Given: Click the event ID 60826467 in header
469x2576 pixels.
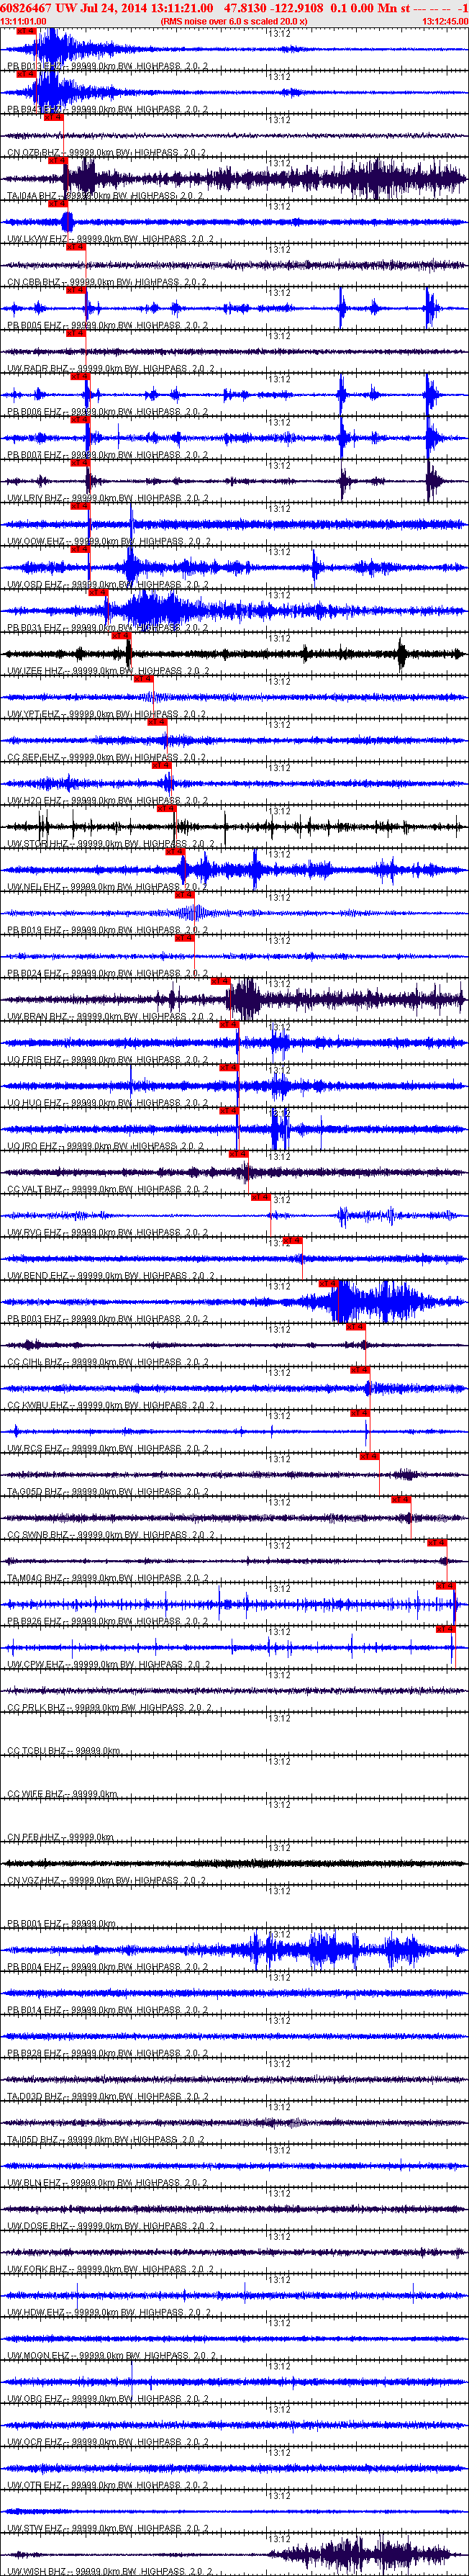Looking at the screenshot, I should (27, 8).
